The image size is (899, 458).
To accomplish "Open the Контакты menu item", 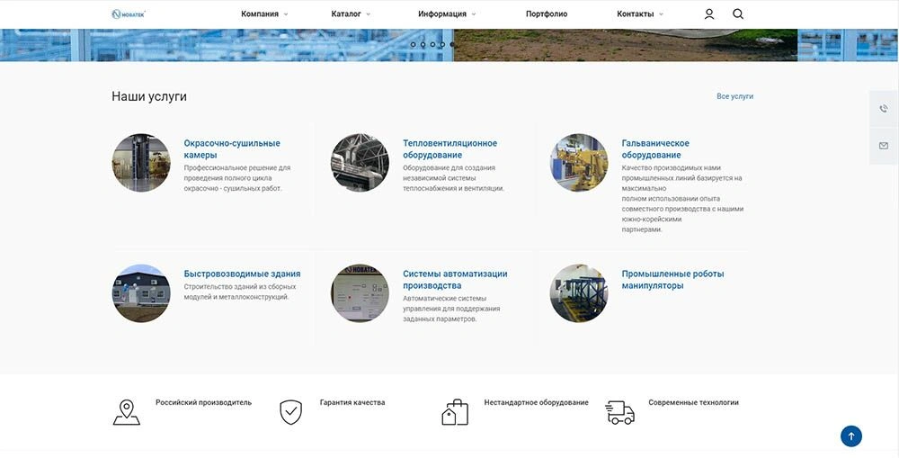I will coord(639,14).
